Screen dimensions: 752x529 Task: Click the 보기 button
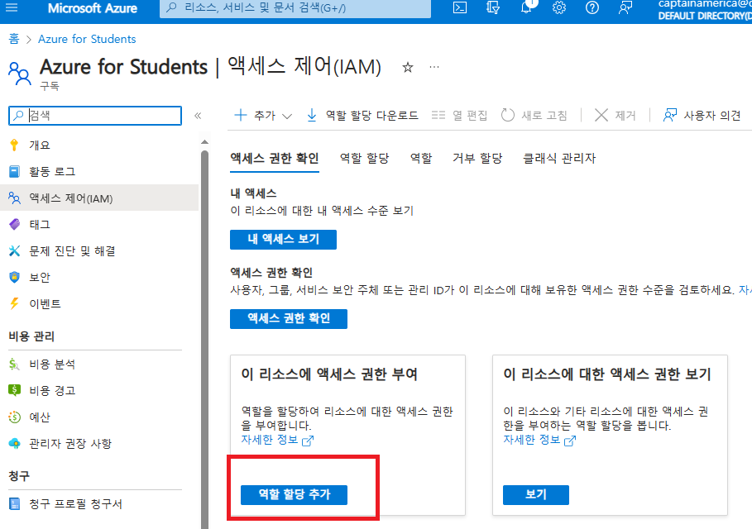(x=536, y=494)
